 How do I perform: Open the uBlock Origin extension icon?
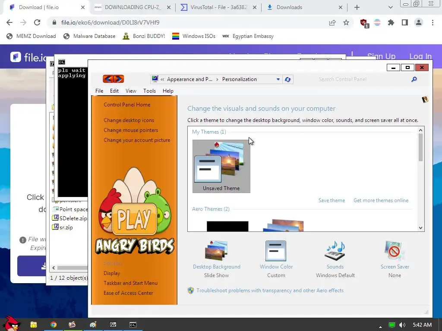(364, 23)
